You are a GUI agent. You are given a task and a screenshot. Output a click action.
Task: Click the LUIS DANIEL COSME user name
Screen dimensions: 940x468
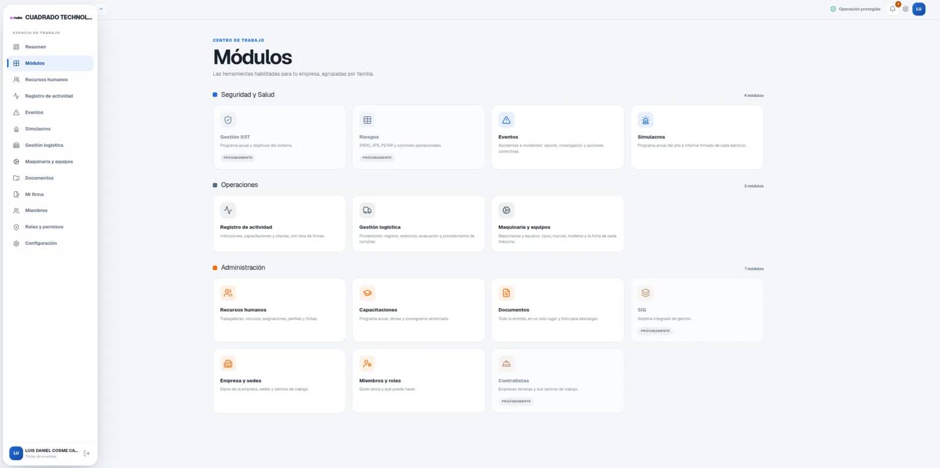pos(52,451)
